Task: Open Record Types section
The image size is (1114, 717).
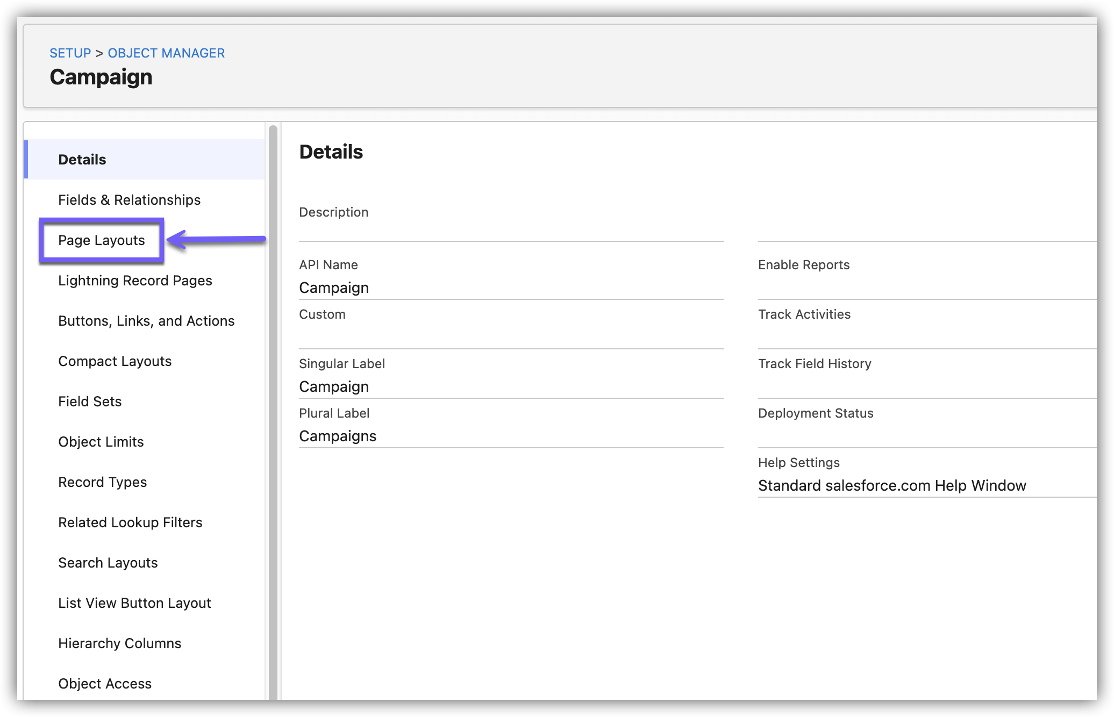Action: coord(102,482)
